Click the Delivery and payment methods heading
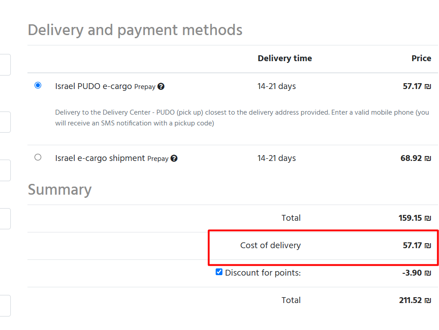The height and width of the screenshot is (330, 439). tap(135, 30)
